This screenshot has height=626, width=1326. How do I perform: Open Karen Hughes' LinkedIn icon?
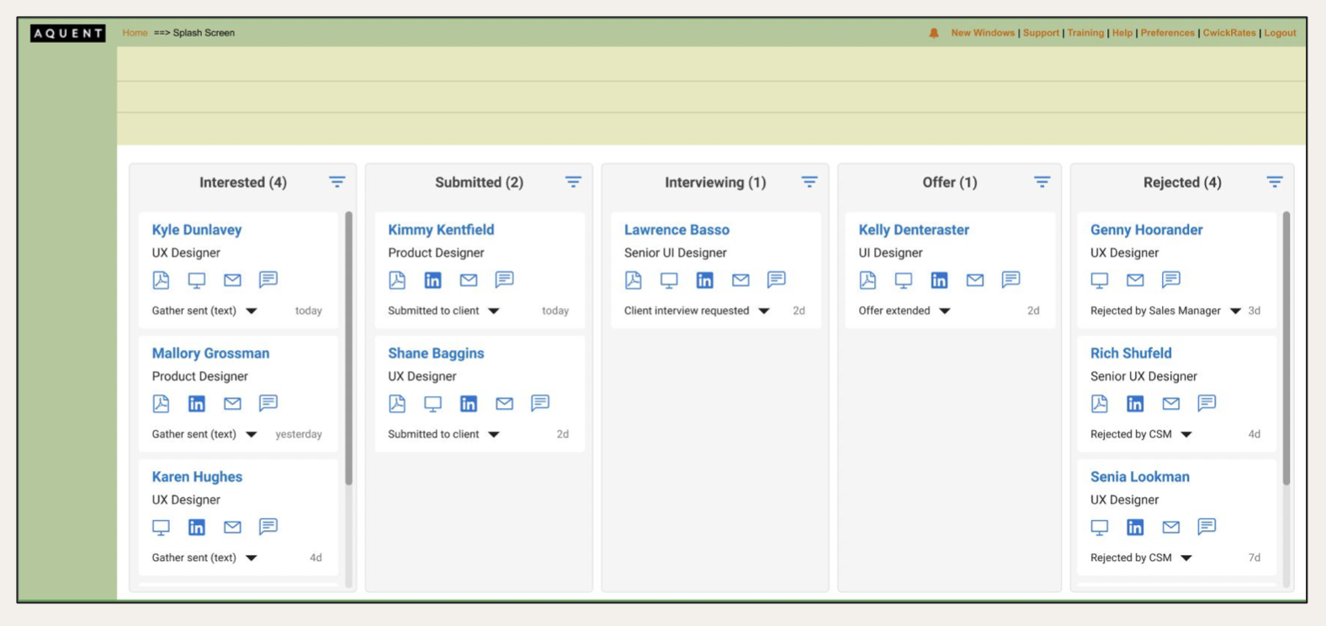197,528
